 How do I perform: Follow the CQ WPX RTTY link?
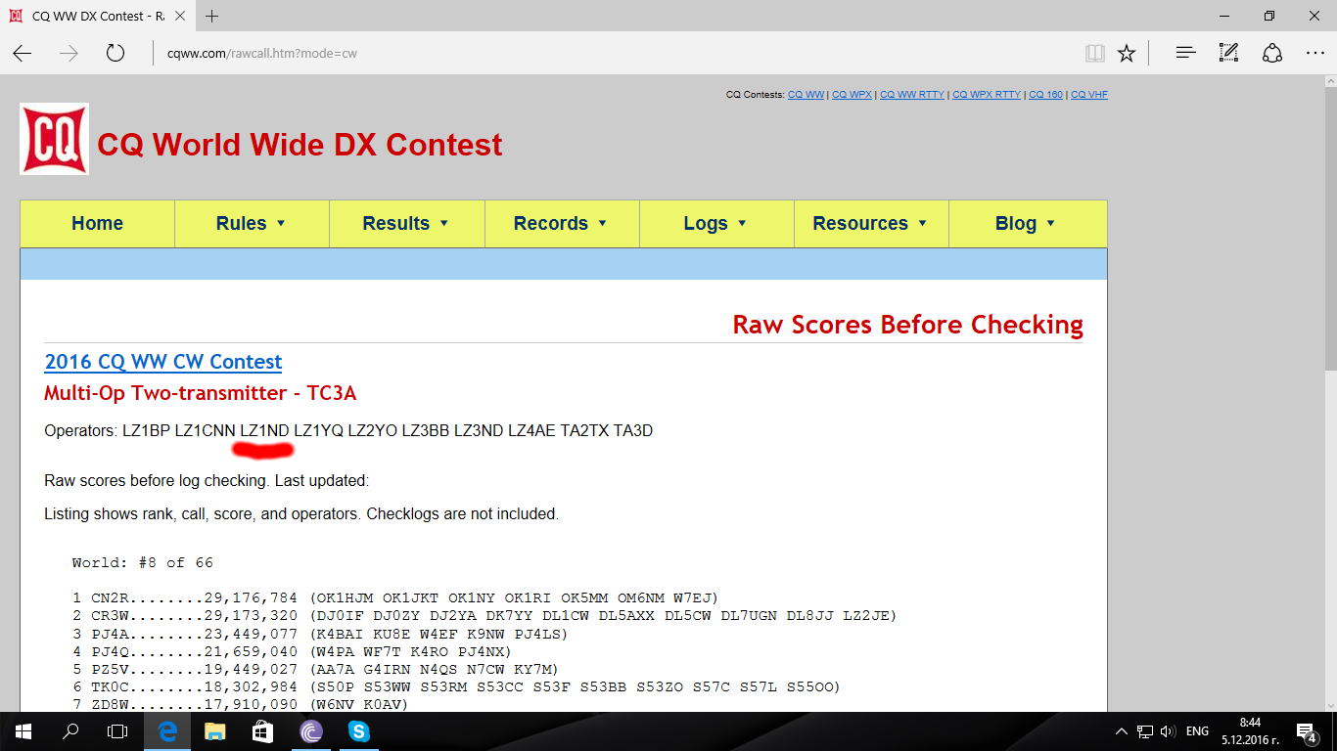point(987,95)
